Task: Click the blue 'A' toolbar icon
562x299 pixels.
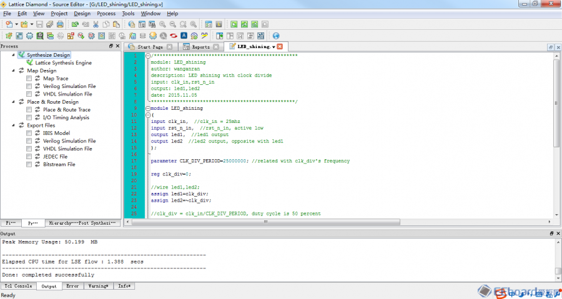Action: click(x=184, y=36)
